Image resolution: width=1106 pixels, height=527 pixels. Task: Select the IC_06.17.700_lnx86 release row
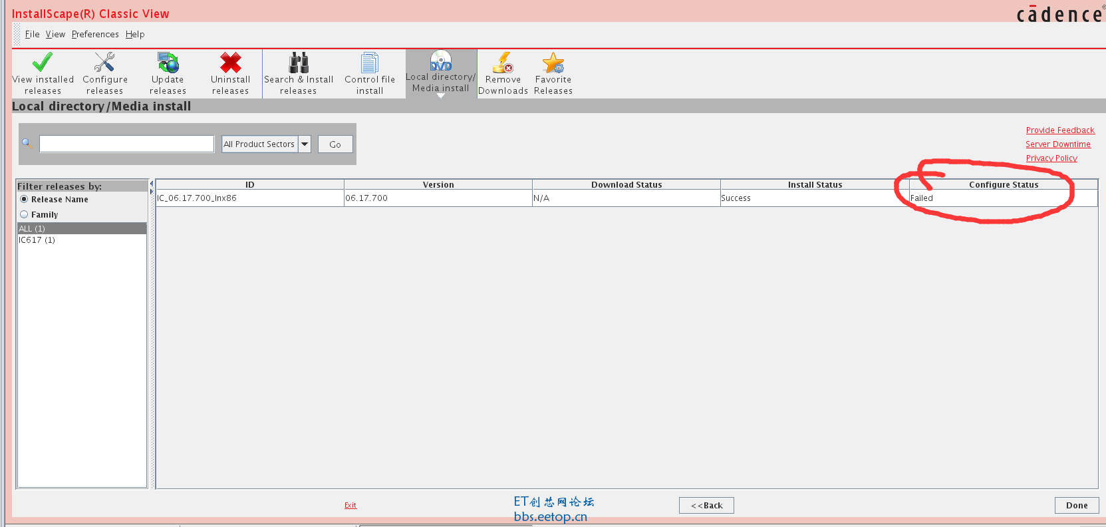[626, 198]
